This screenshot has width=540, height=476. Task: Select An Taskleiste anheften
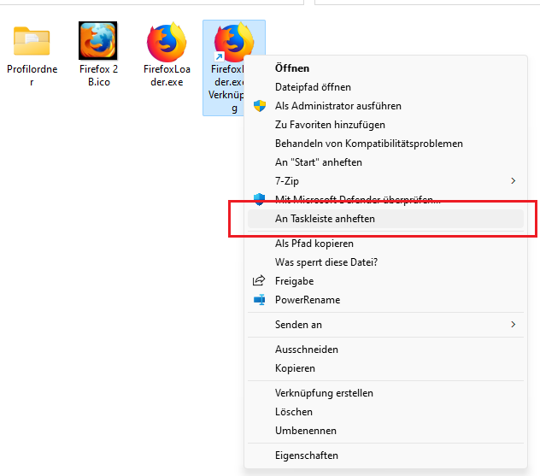pos(325,219)
